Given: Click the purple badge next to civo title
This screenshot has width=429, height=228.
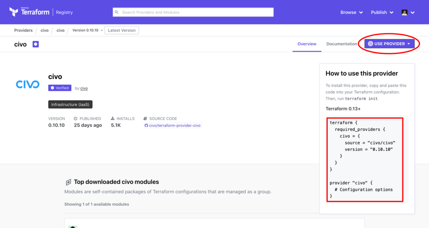Looking at the screenshot, I should click(x=36, y=44).
